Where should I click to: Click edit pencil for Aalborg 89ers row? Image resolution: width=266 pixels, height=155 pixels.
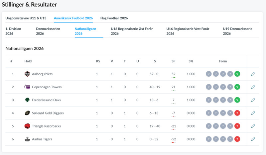pos(253,74)
